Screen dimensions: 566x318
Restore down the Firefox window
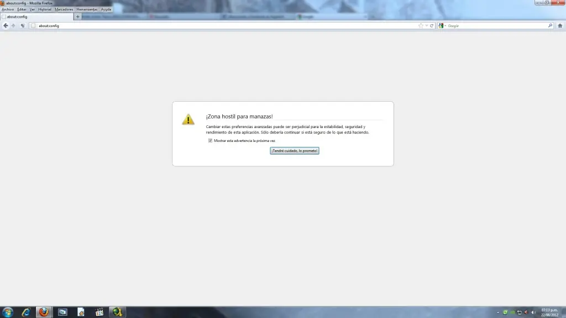click(547, 3)
